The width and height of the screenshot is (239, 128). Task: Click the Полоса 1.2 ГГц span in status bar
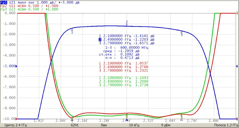coord(226,125)
